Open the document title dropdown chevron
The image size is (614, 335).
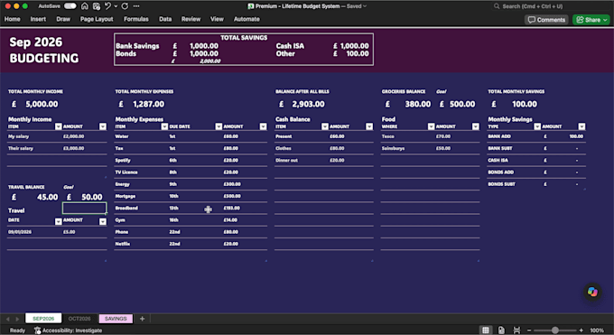(x=365, y=6)
